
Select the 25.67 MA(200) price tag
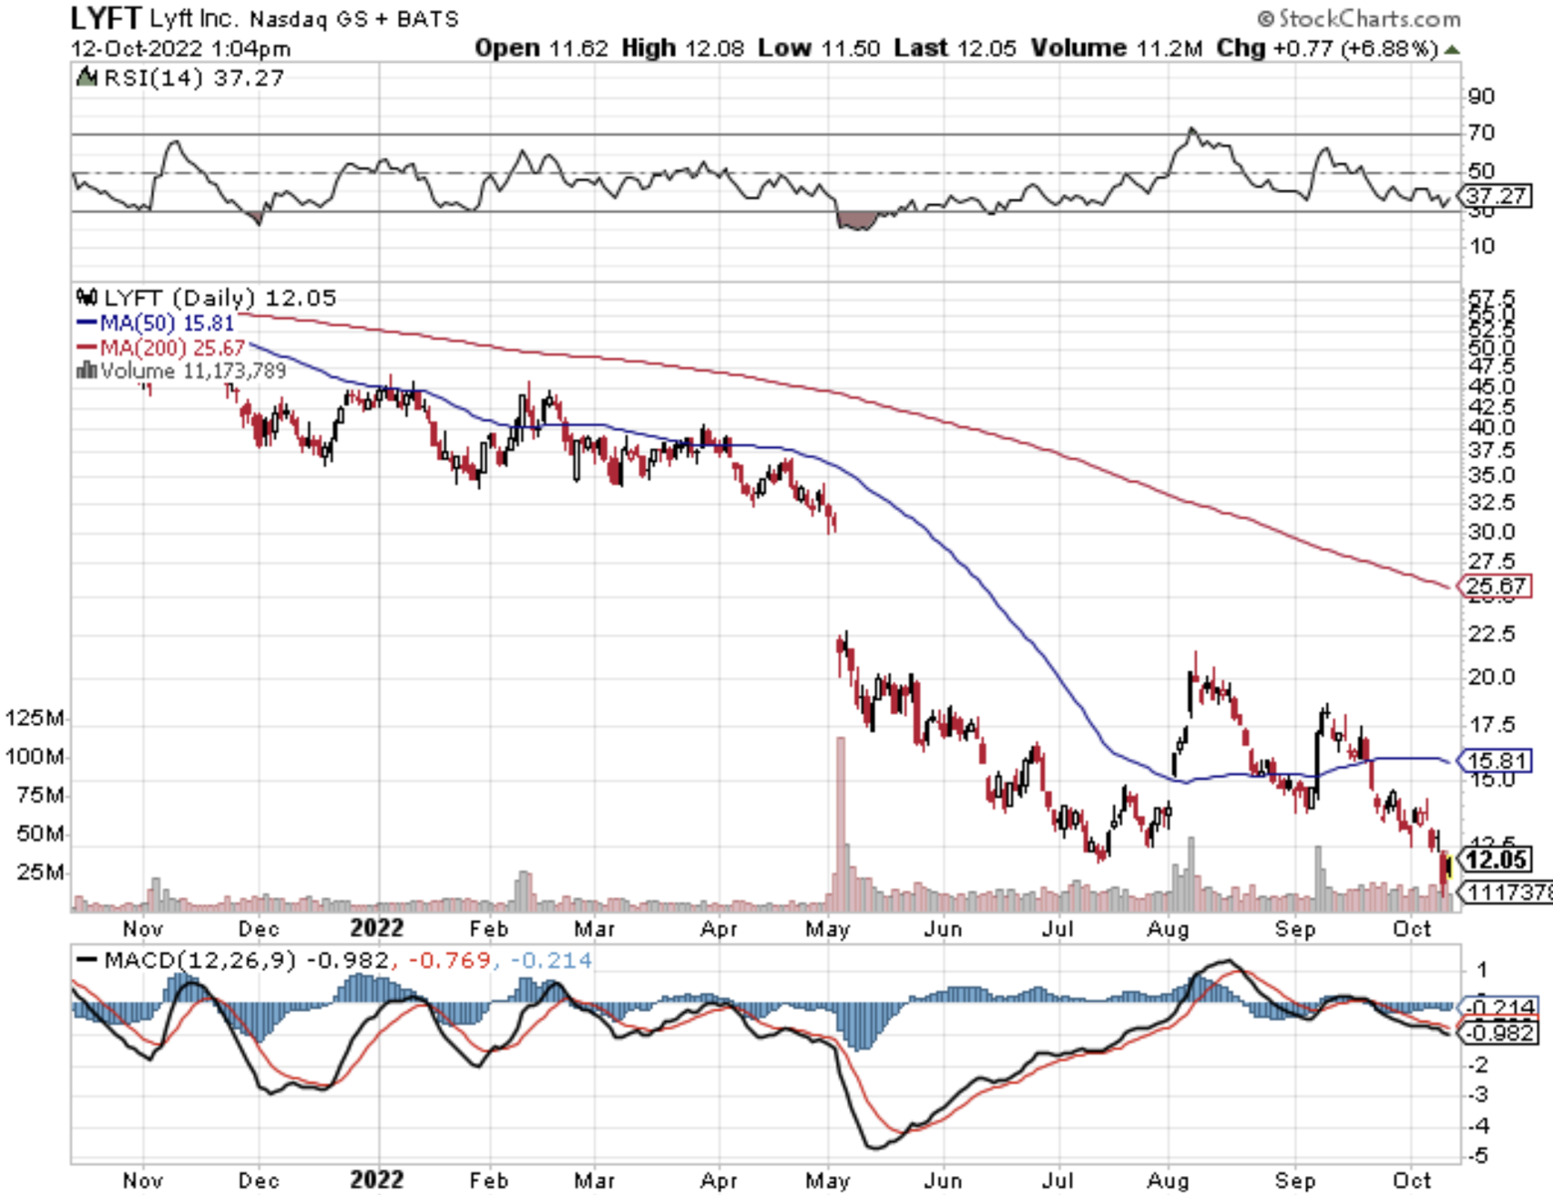[x=1496, y=586]
